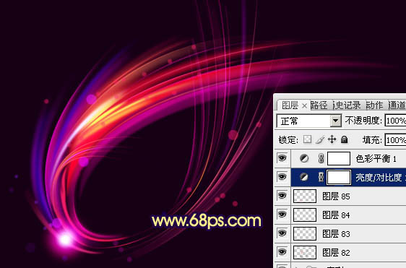Image resolution: width=406 pixels, height=268 pixels.
Task: Select the layer named 图层 84
Action: coord(336,215)
